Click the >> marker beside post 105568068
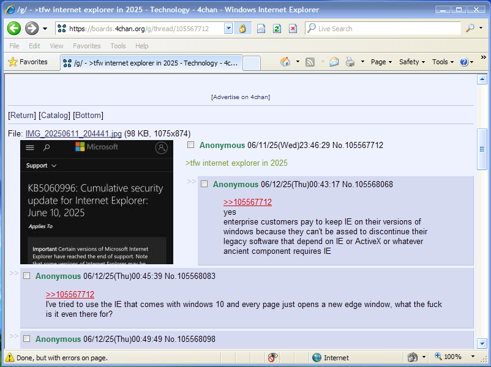 (192, 181)
